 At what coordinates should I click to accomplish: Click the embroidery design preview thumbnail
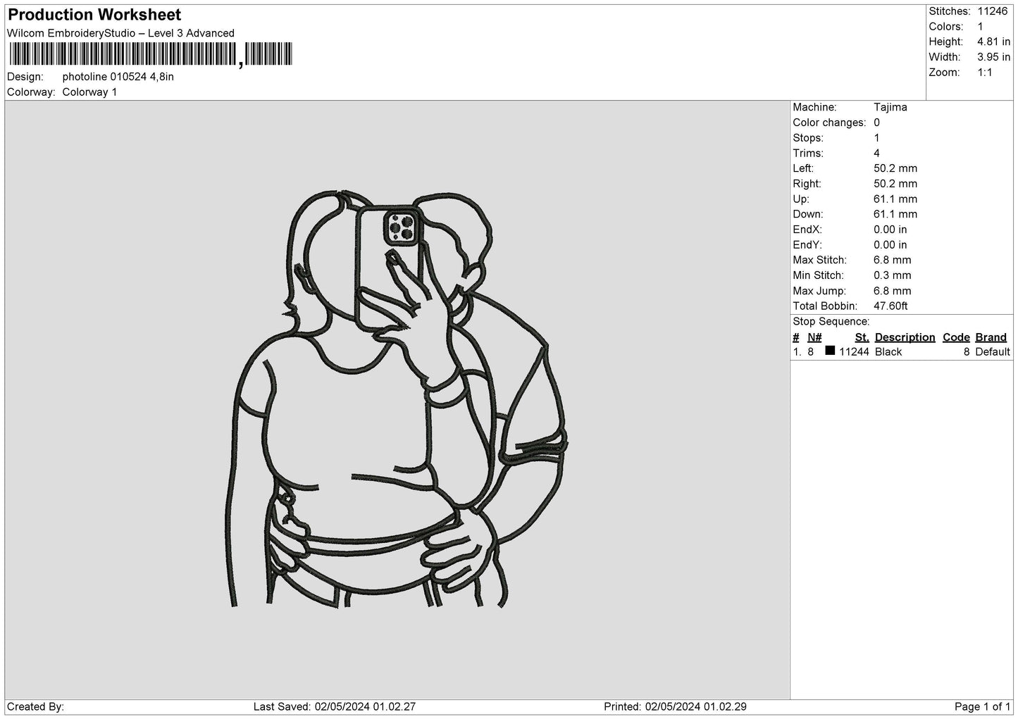pyautogui.click(x=398, y=399)
